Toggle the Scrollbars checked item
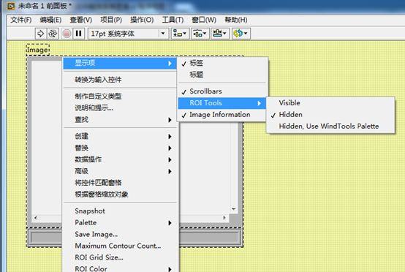 pos(222,91)
